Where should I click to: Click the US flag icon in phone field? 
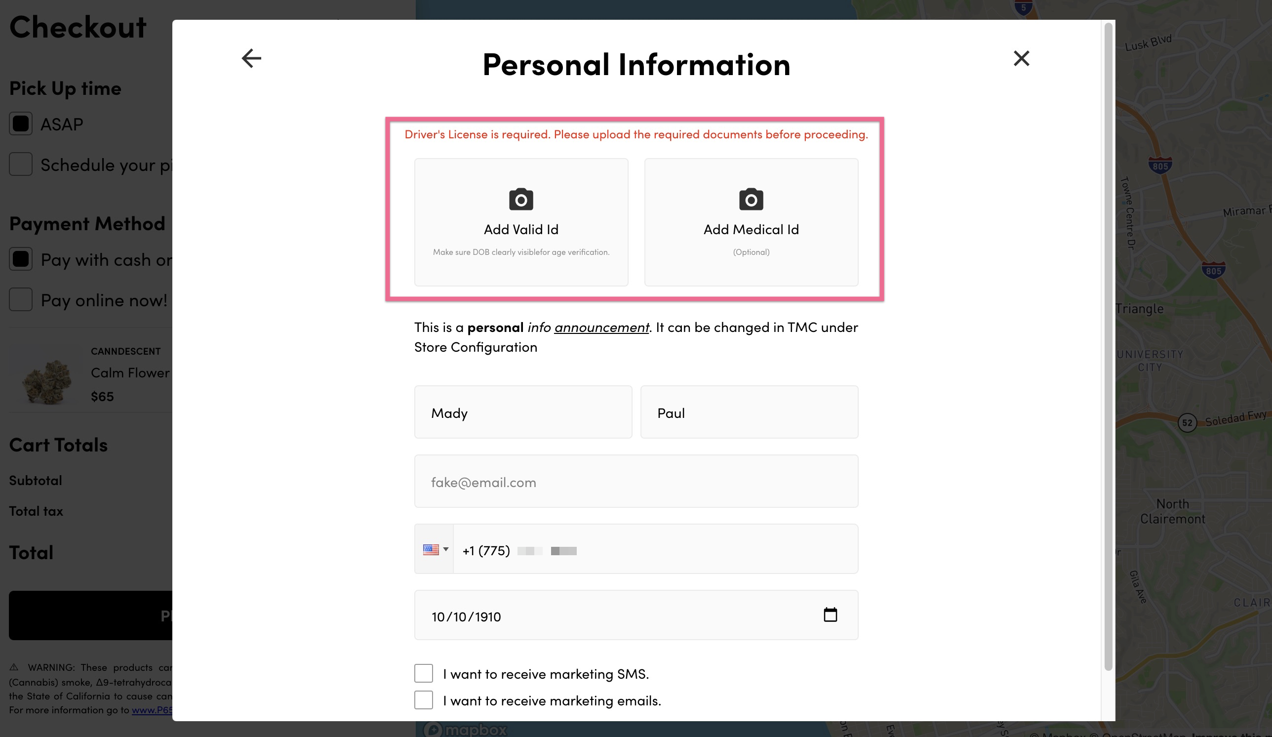pyautogui.click(x=431, y=549)
